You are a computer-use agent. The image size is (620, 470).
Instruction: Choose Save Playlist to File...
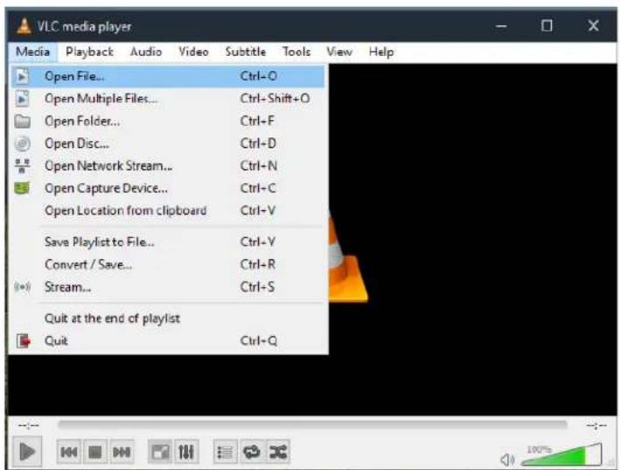tap(168, 242)
